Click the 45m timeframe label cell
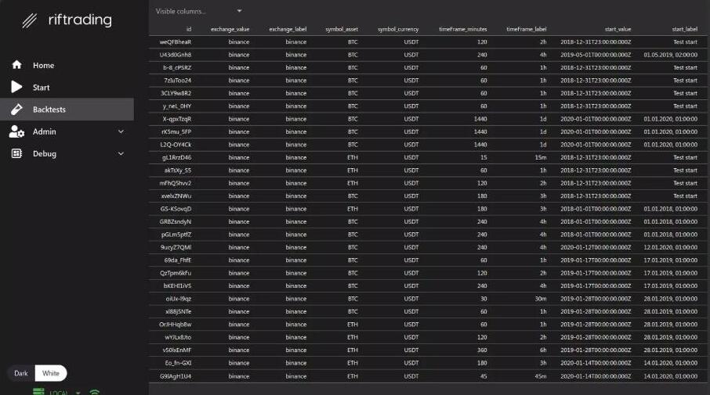Image resolution: width=710 pixels, height=395 pixels. click(541, 376)
